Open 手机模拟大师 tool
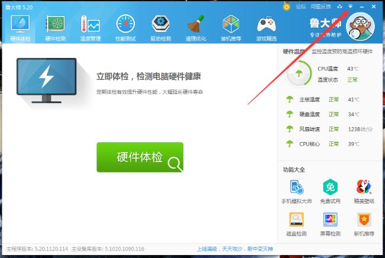Screen dimensions: 385x258 [x=297, y=192]
